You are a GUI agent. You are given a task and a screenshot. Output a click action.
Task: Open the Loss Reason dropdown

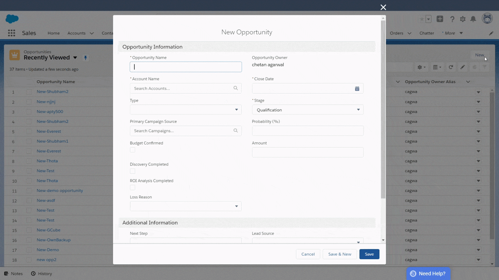[186, 206]
